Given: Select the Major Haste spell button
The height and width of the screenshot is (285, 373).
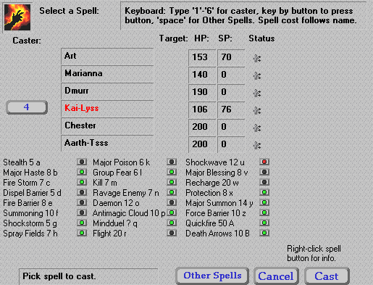Looking at the screenshot, I should (x=82, y=172).
